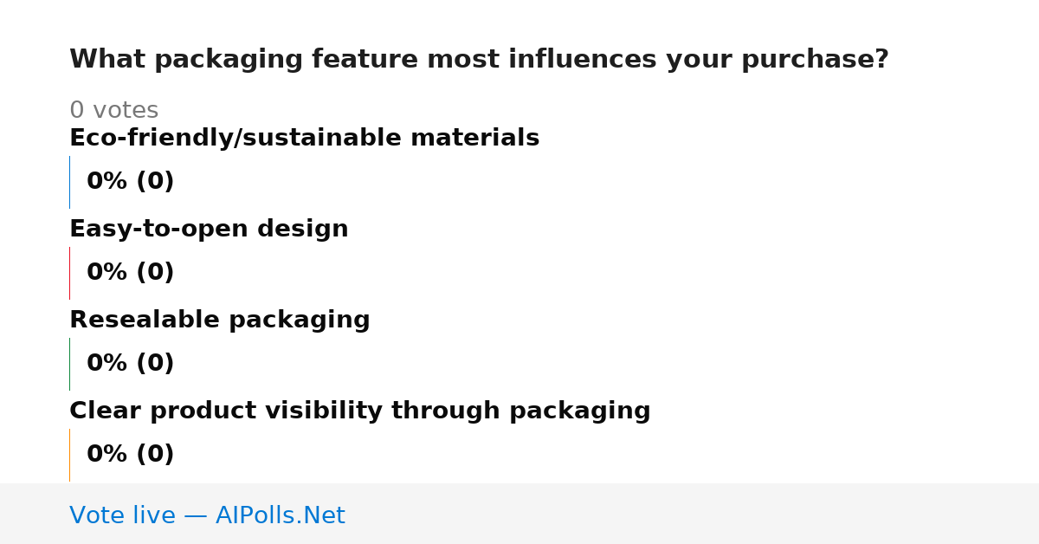Choose the Easy-to-open design option
1039x544 pixels.
[209, 229]
